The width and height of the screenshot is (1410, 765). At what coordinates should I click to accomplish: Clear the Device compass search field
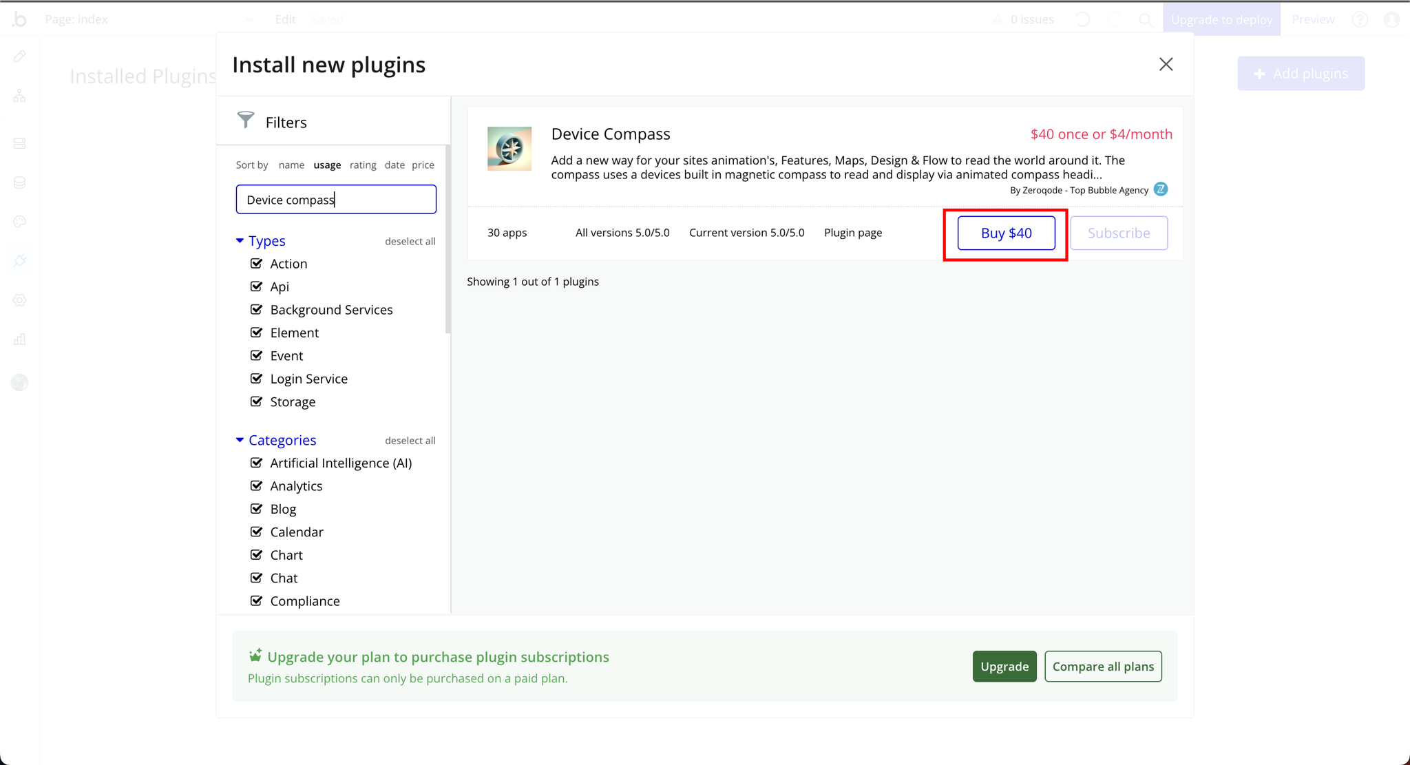(336, 199)
